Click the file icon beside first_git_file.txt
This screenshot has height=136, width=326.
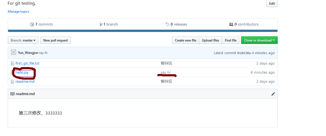[x=12, y=63]
